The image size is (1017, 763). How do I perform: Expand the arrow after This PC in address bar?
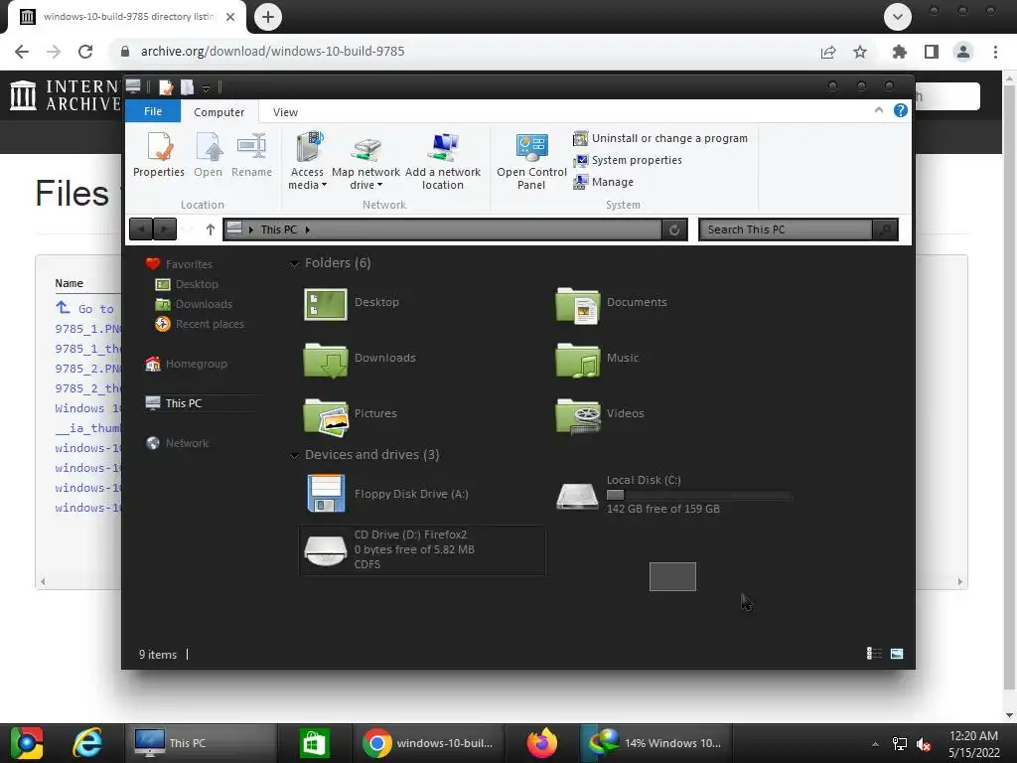(x=308, y=229)
